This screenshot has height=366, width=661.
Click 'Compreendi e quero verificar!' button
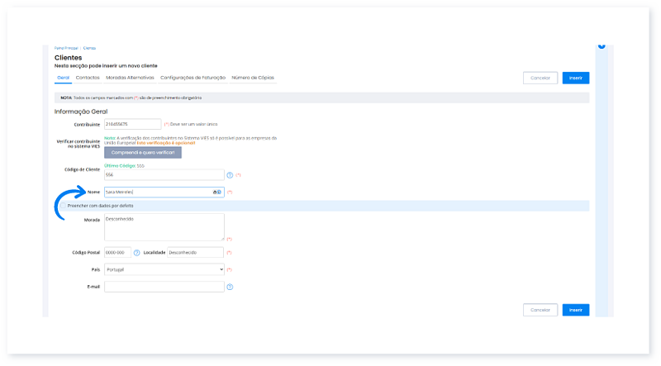(x=142, y=153)
